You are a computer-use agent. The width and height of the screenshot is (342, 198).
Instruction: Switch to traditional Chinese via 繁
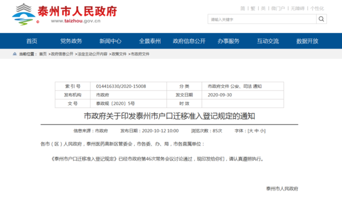point(253,9)
